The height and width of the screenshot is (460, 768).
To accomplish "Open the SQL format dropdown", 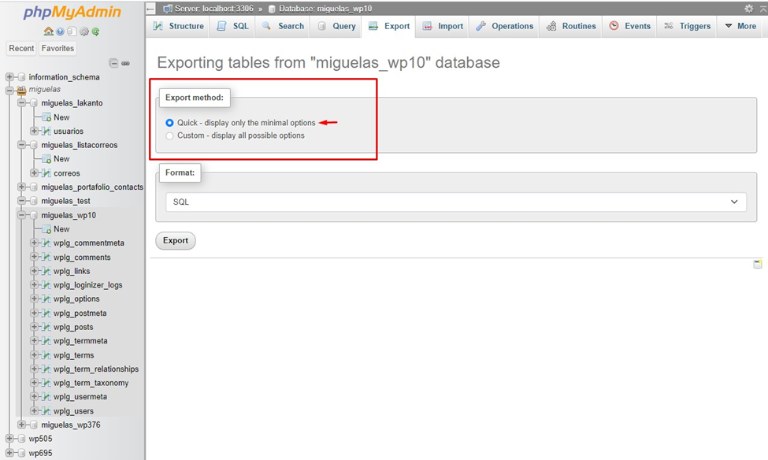I will [x=456, y=202].
